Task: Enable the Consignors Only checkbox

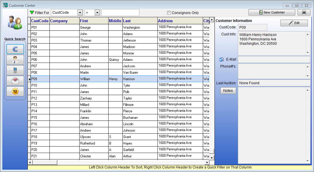Action: pos(169,13)
